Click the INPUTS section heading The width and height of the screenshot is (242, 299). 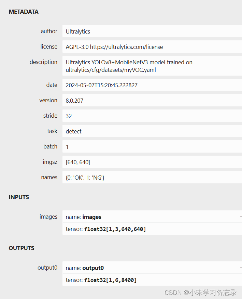click(19, 197)
